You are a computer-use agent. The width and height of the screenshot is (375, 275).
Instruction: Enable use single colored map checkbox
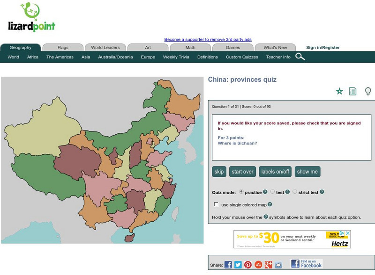point(216,204)
